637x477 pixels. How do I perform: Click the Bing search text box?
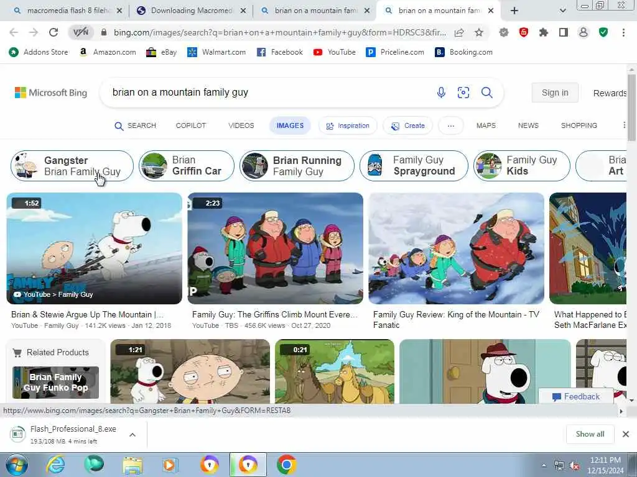pos(268,93)
